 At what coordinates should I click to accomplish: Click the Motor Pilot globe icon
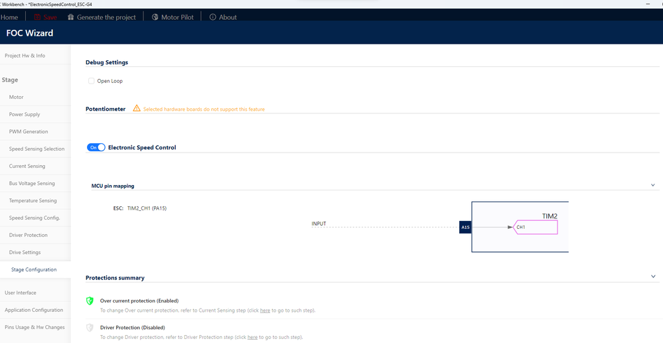coord(155,17)
